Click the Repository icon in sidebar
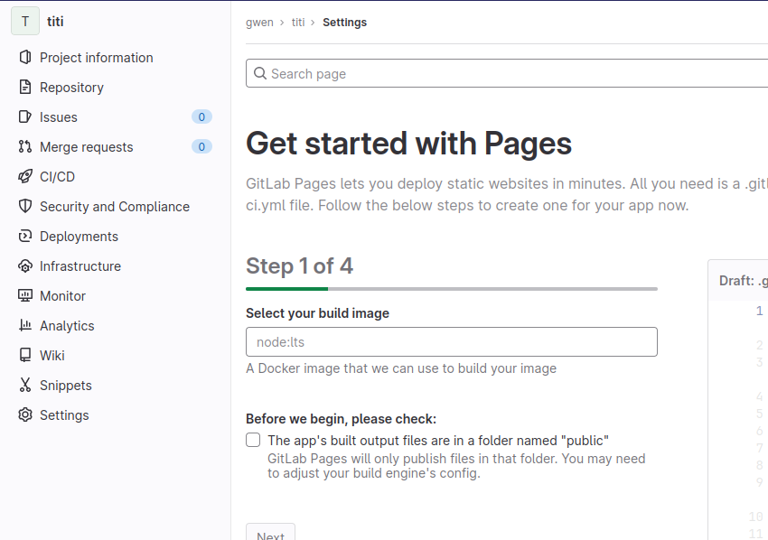 point(25,88)
